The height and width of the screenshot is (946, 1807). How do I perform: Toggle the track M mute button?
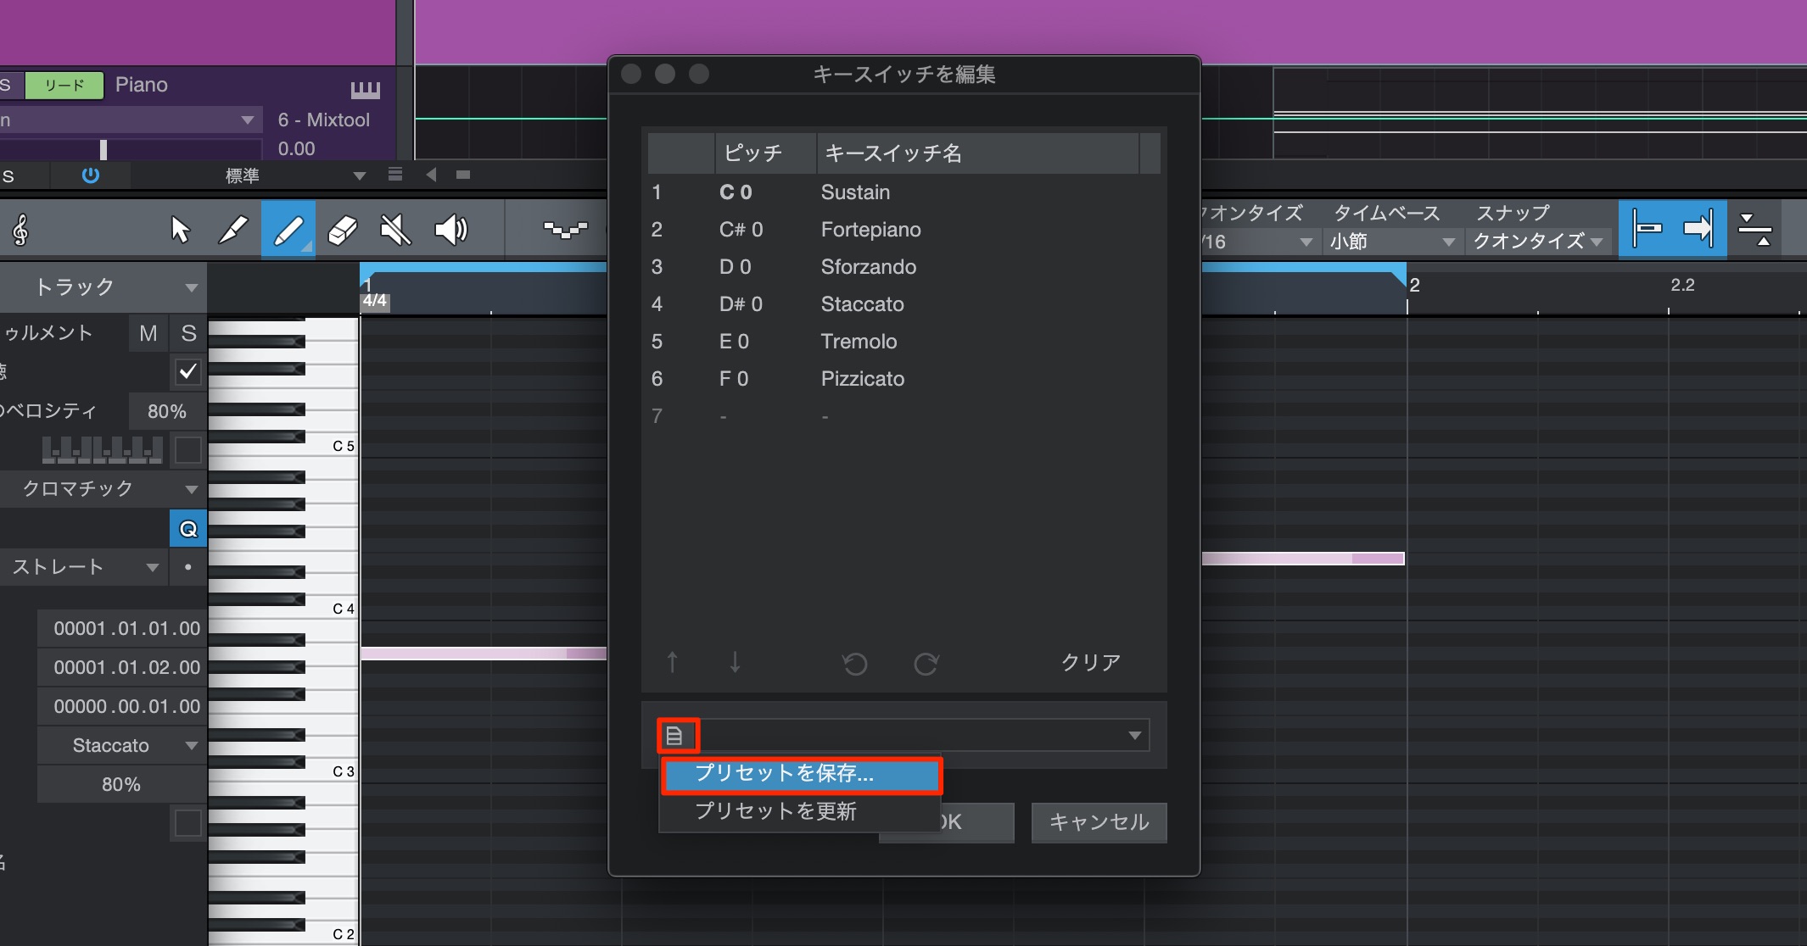[x=148, y=333]
